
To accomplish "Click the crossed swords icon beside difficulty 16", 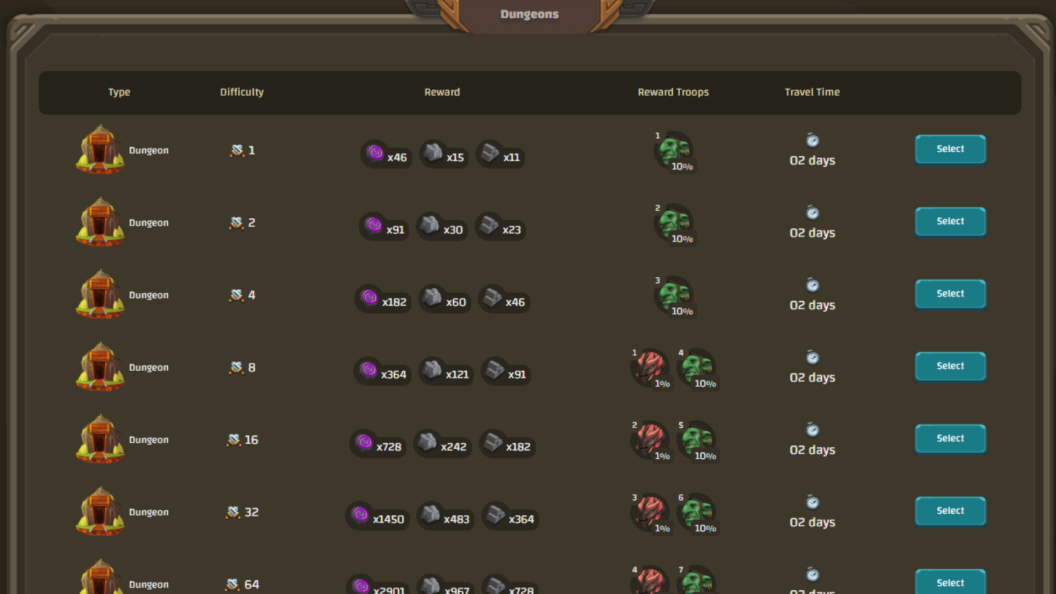I will point(234,439).
